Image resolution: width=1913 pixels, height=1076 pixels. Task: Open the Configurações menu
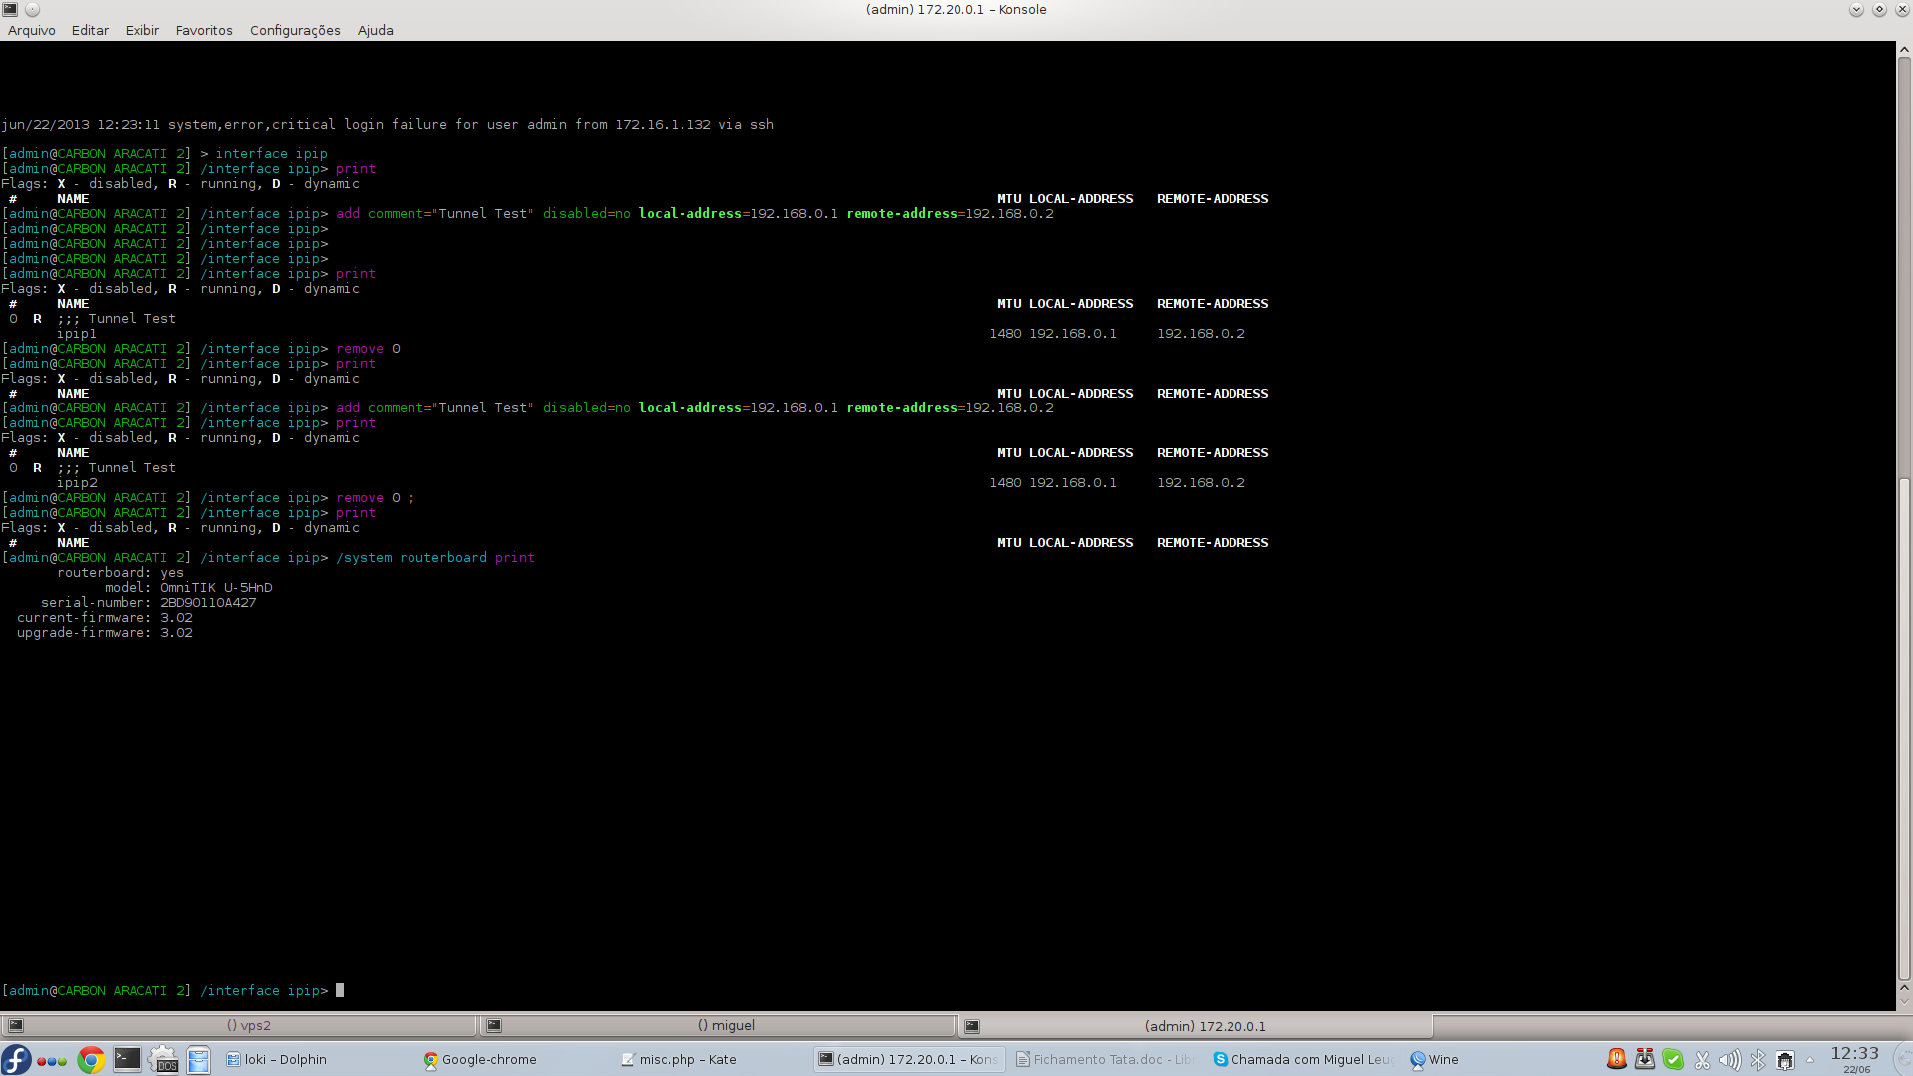click(295, 30)
